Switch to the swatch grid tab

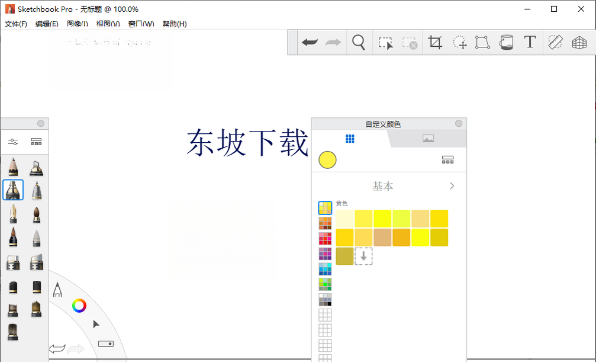pyautogui.click(x=350, y=139)
